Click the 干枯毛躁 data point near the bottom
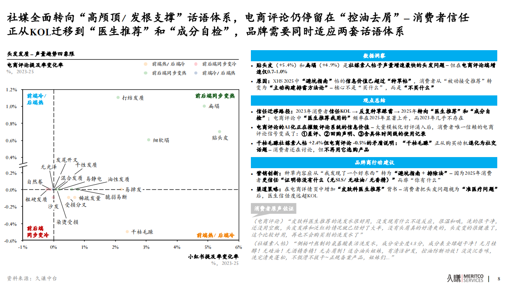The width and height of the screenshot is (510, 287). [x=128, y=231]
